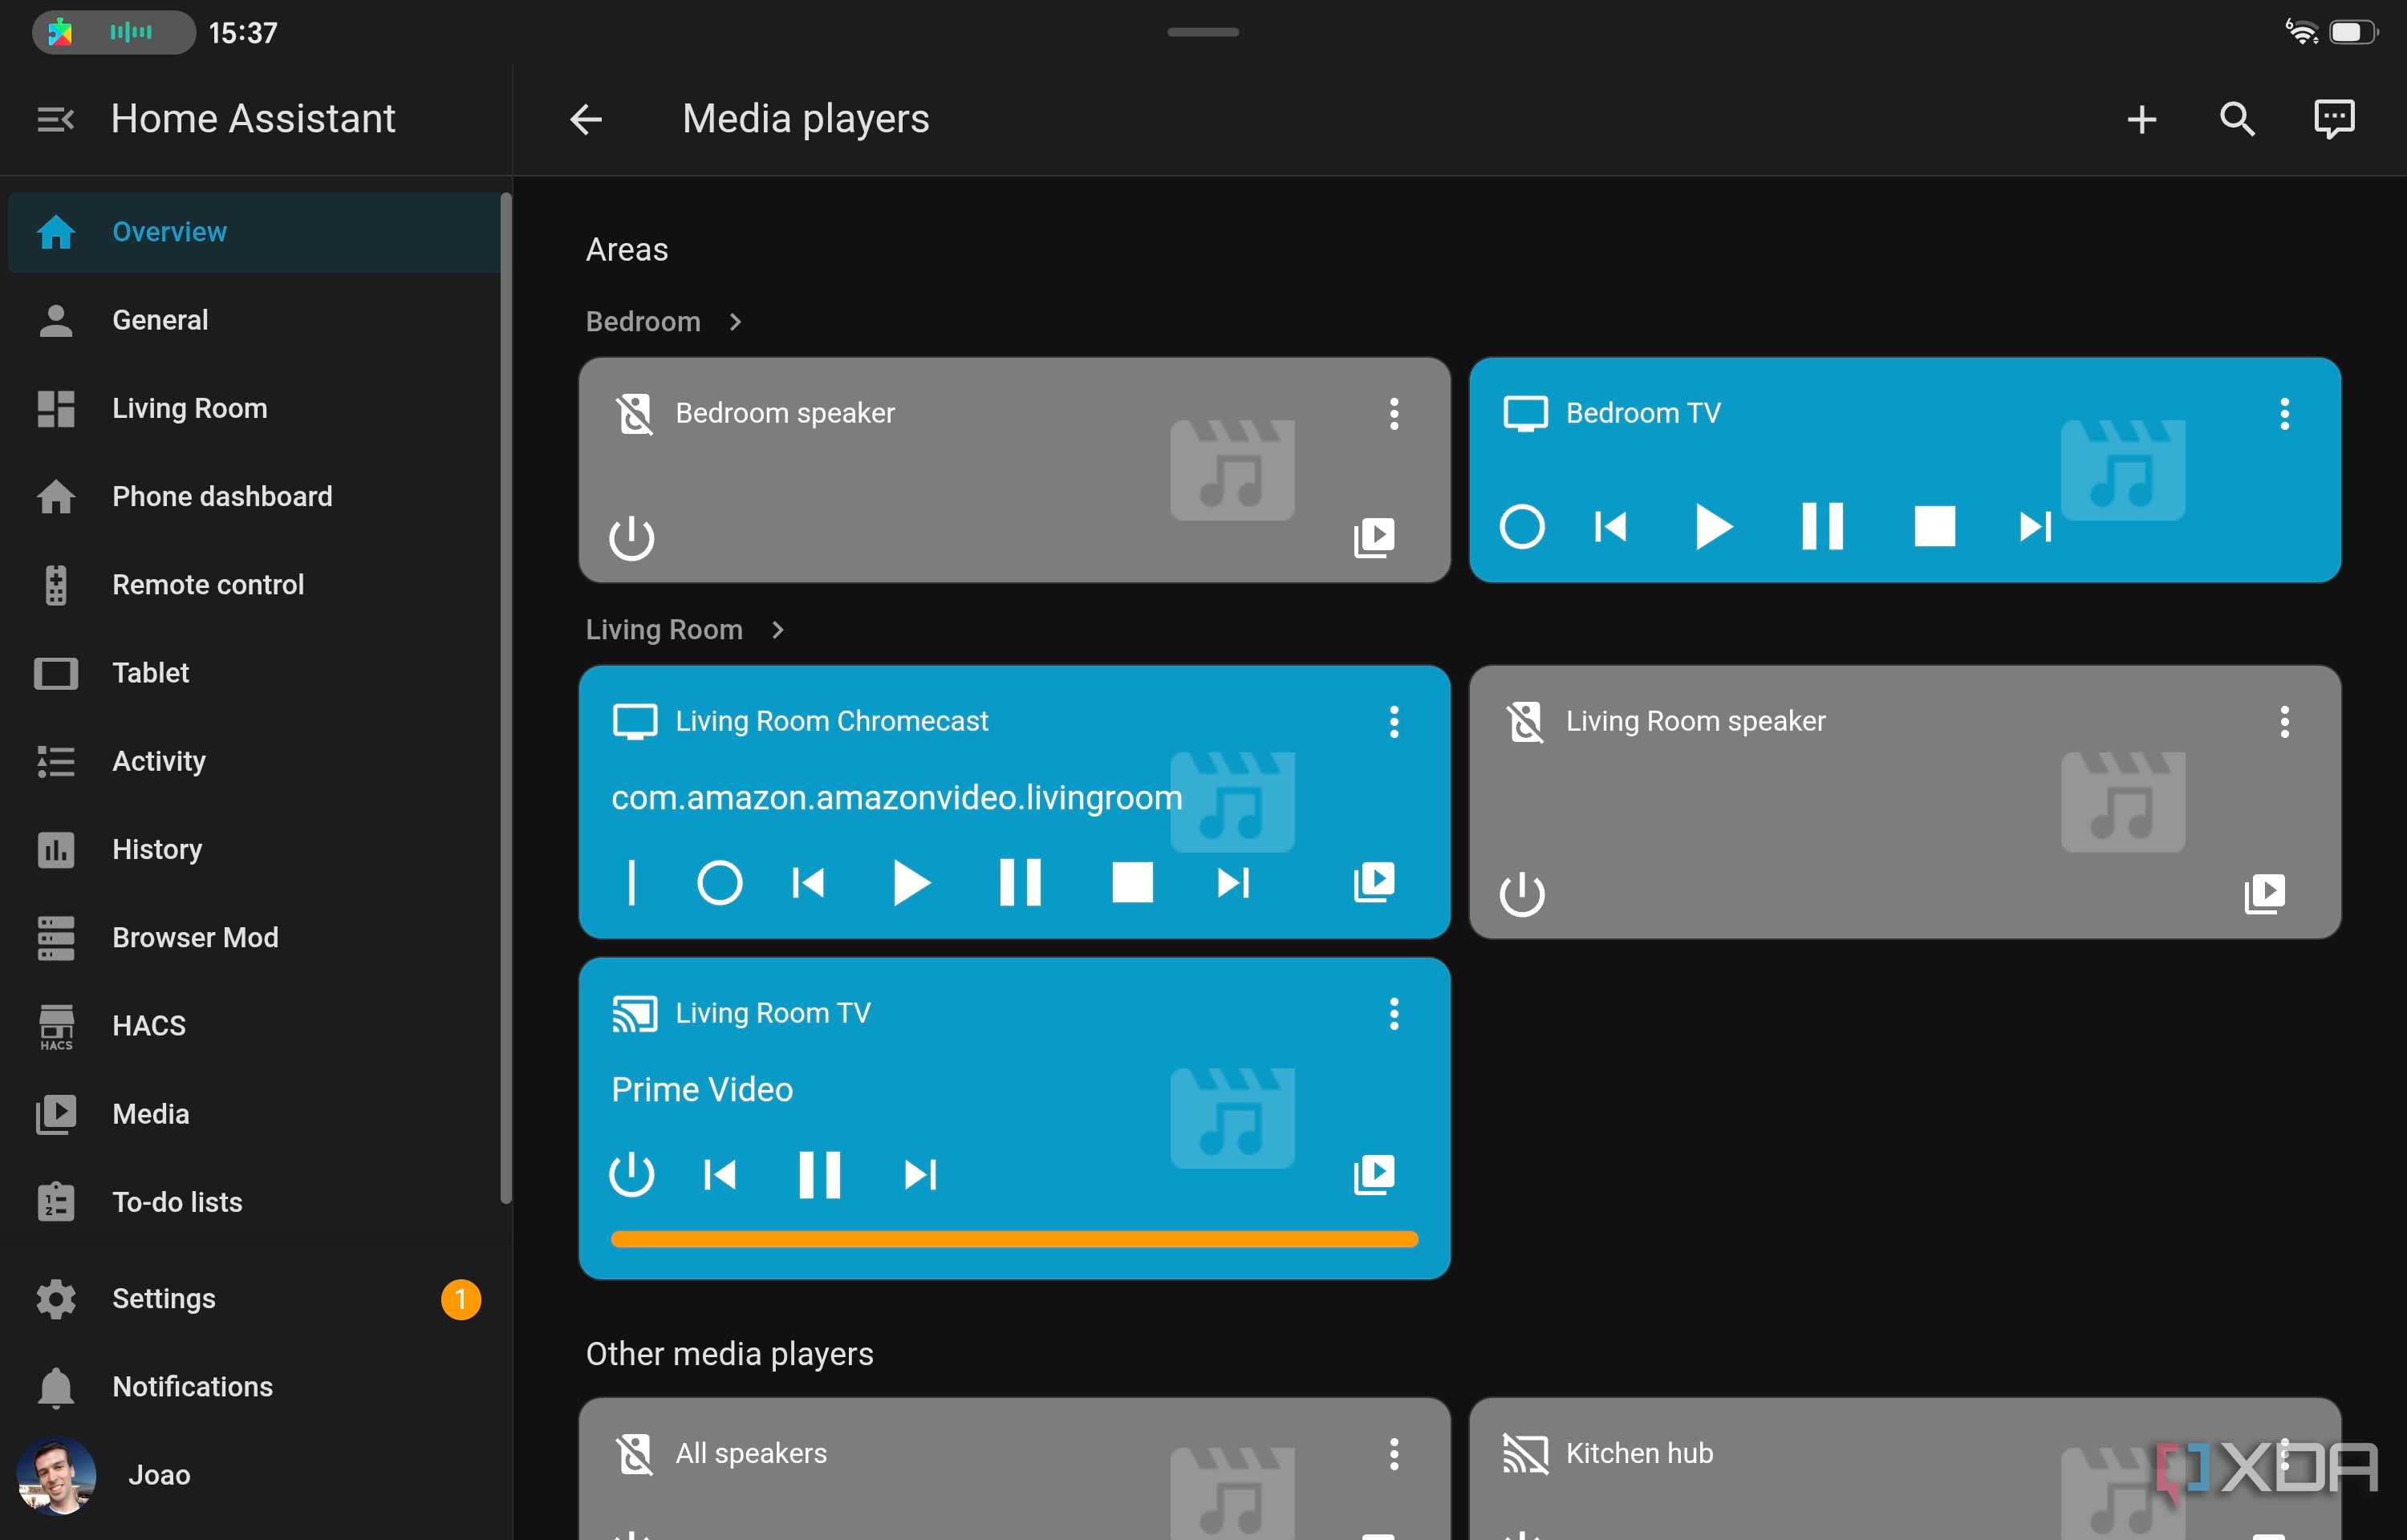Open HACS in the sidebar
The height and width of the screenshot is (1540, 2407).
pyautogui.click(x=254, y=1026)
